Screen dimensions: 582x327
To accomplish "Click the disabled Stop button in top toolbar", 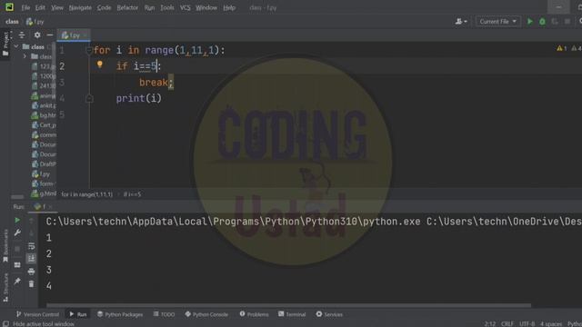I will coord(567,22).
